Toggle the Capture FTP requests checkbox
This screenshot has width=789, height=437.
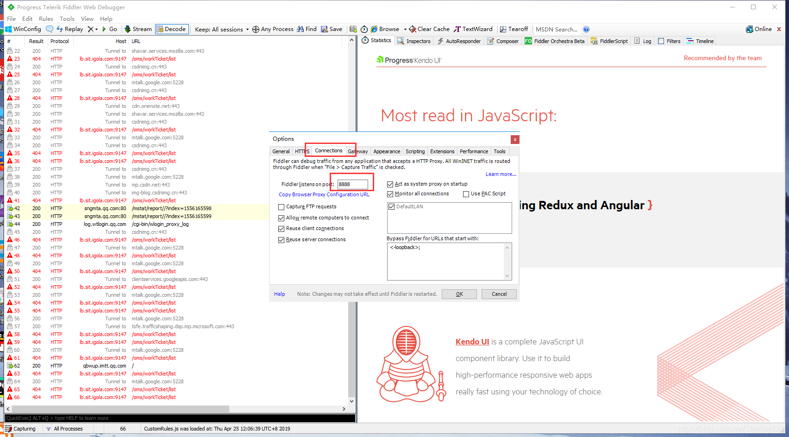point(282,207)
